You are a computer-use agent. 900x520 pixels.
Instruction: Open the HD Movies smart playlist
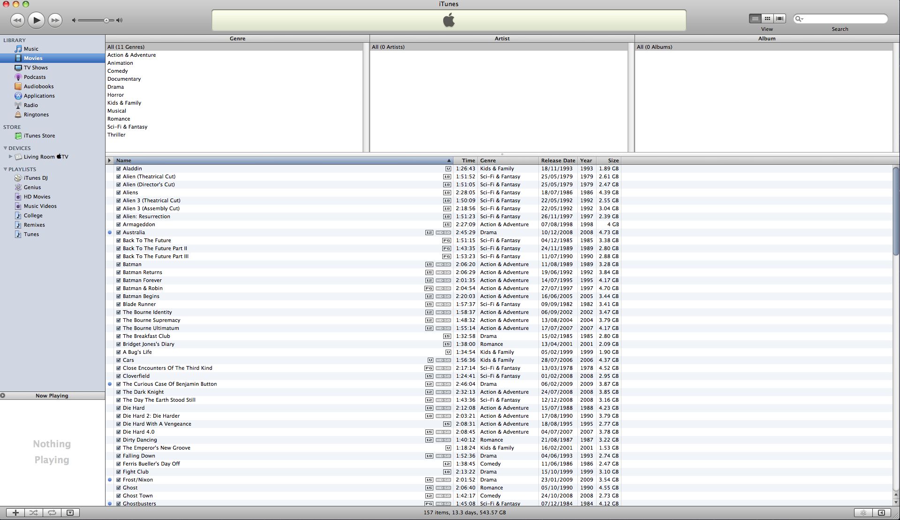37,197
